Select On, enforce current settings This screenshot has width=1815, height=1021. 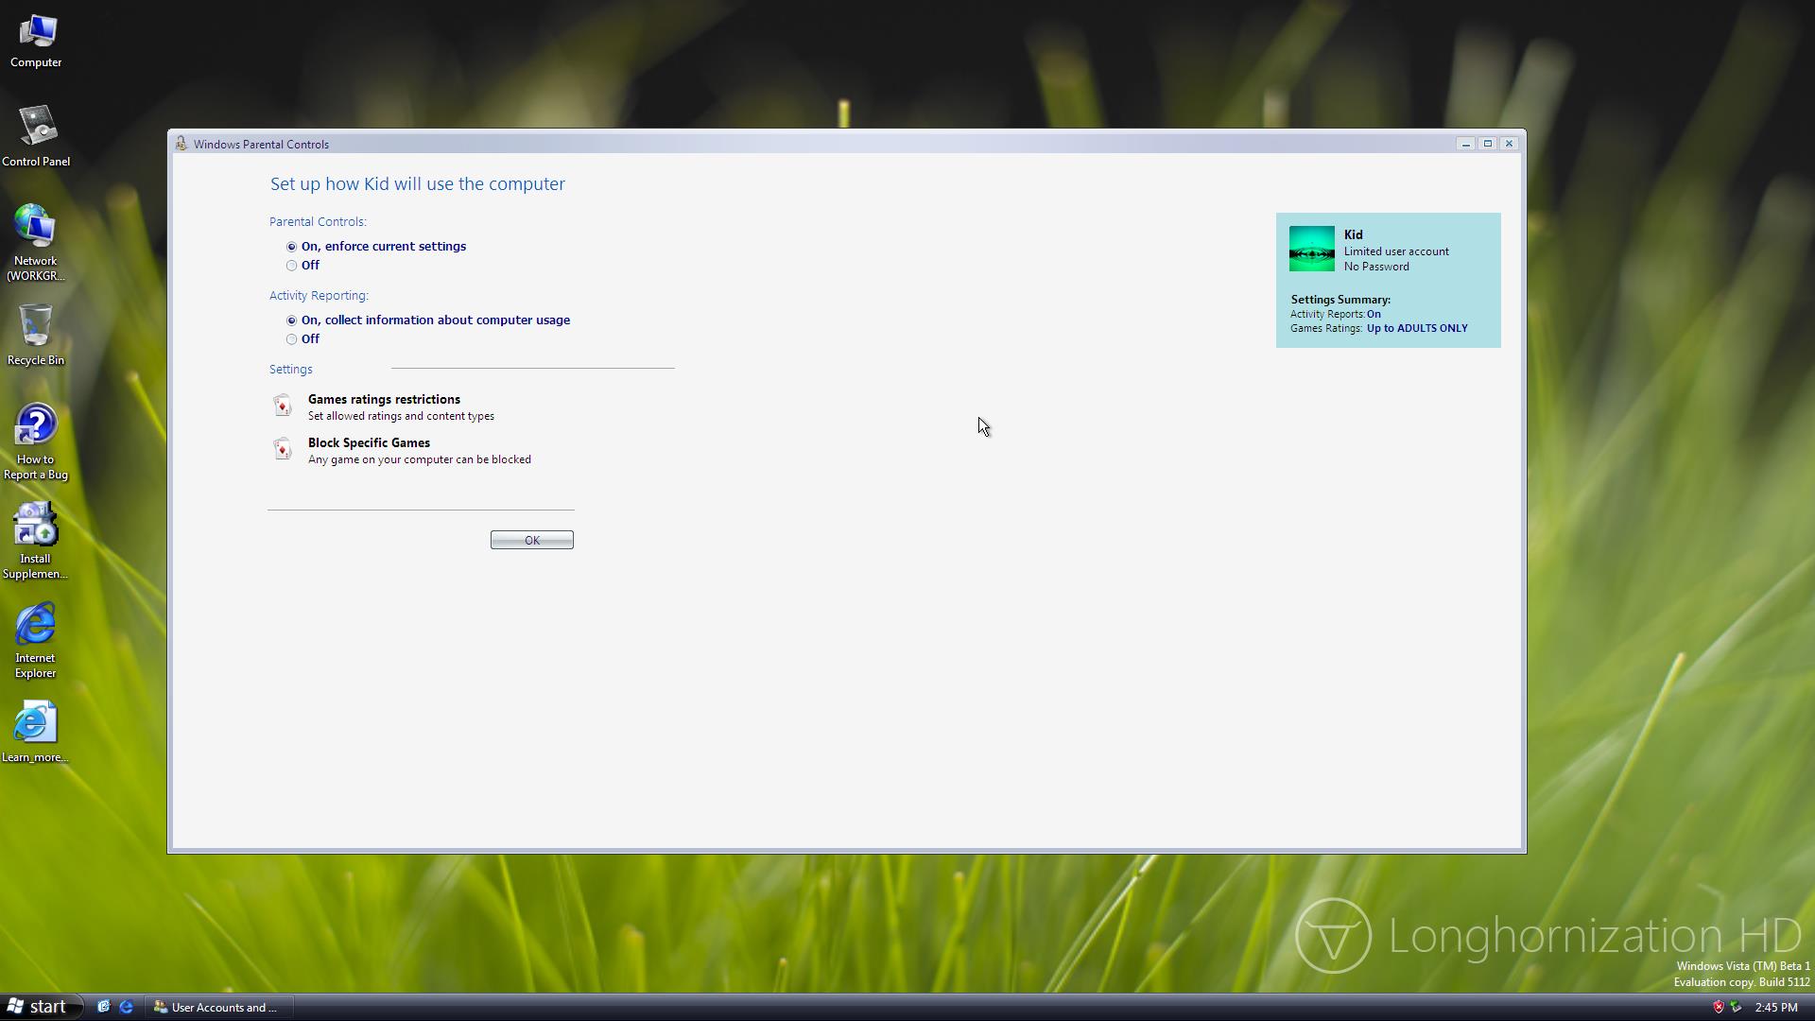pyautogui.click(x=292, y=247)
